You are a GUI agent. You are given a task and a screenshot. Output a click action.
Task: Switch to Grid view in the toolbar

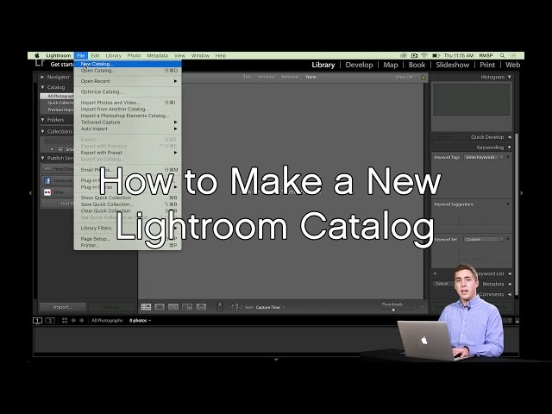146,307
